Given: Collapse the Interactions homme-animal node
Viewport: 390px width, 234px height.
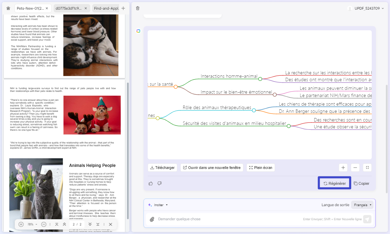Looking at the screenshot, I should coord(260,79).
